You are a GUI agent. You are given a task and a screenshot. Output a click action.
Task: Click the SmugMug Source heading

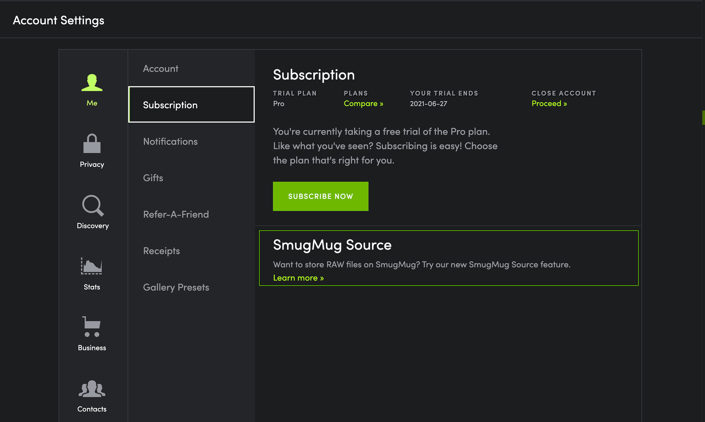coord(332,245)
